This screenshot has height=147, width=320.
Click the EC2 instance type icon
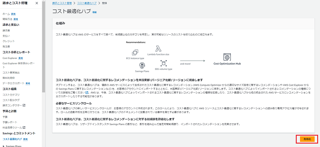[135, 53]
